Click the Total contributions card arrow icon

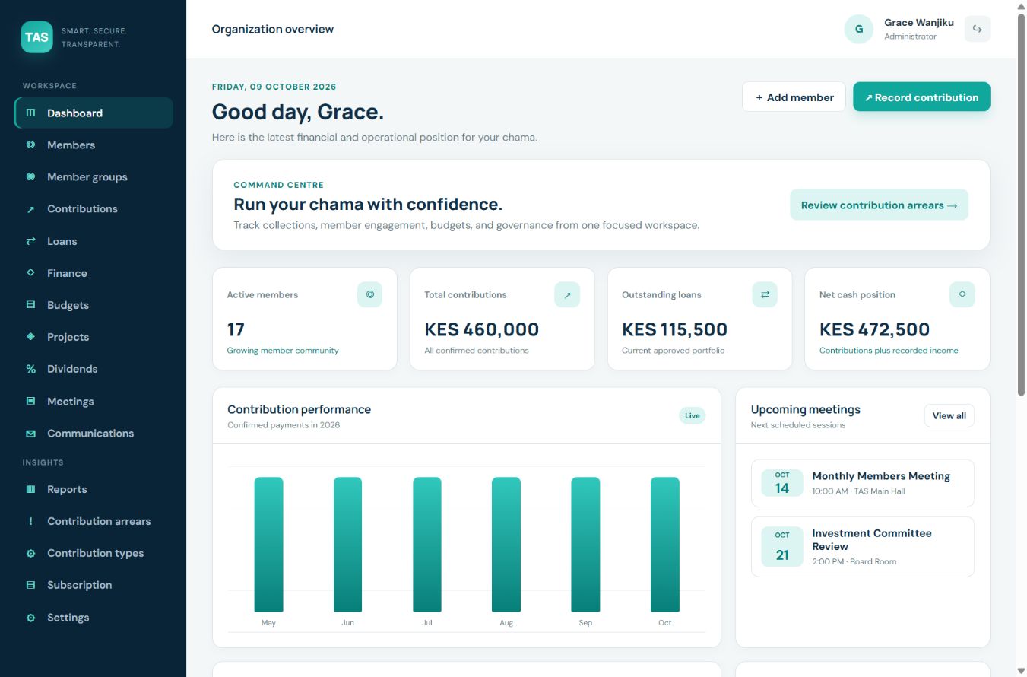567,294
